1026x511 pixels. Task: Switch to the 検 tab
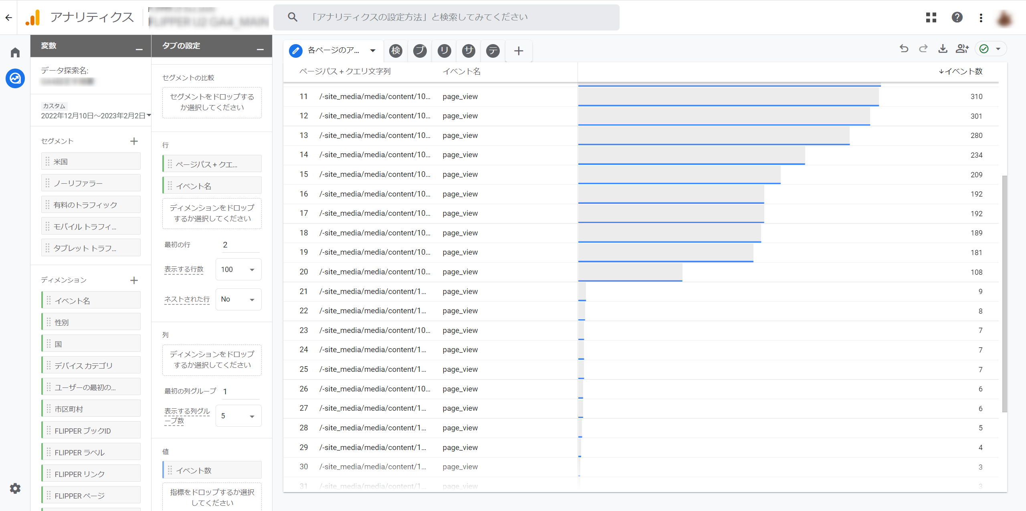pos(396,51)
